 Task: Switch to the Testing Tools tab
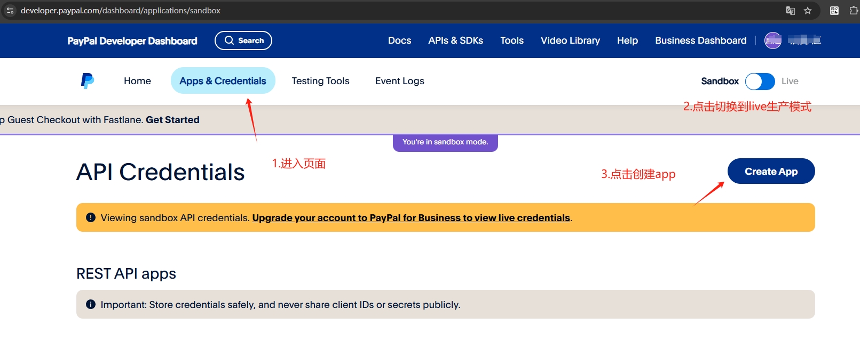pos(320,81)
